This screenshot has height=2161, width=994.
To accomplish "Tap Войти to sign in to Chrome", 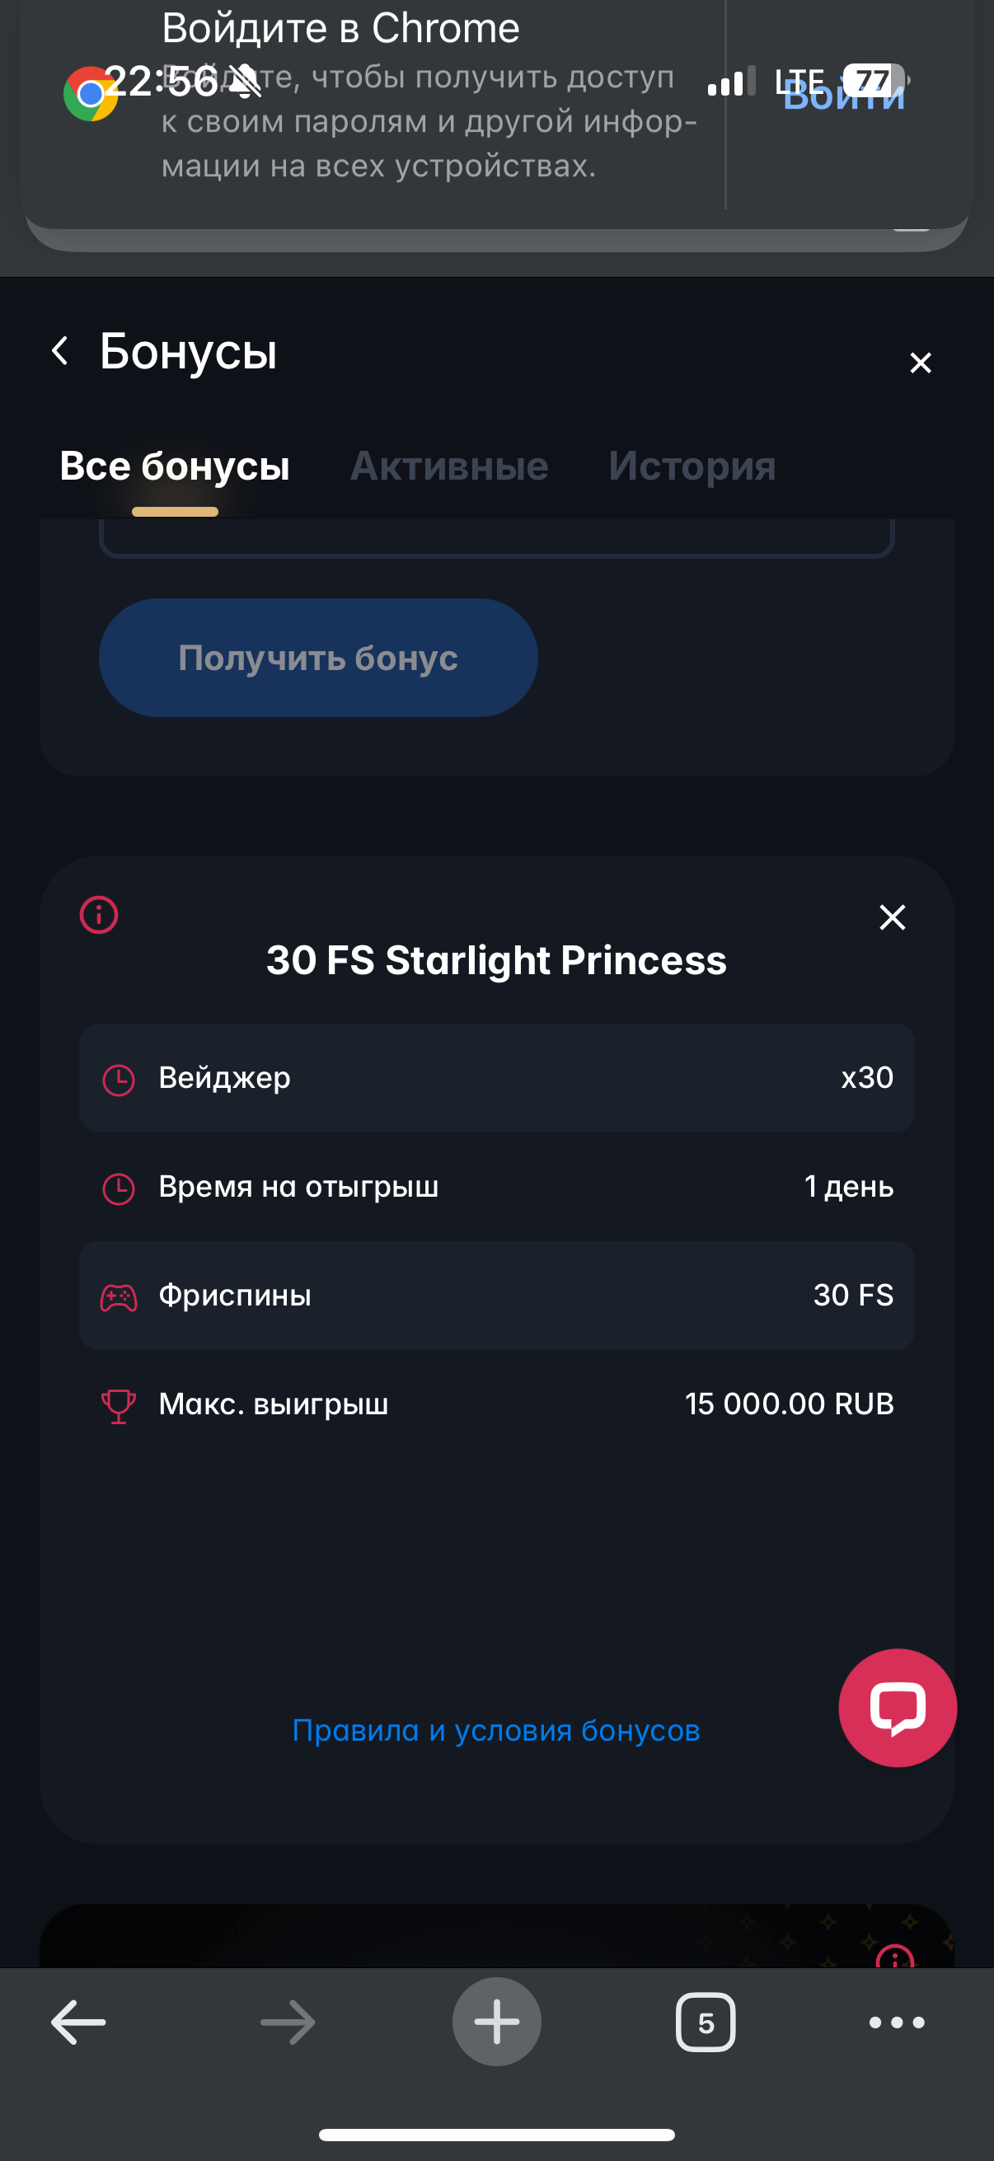I will (843, 96).
